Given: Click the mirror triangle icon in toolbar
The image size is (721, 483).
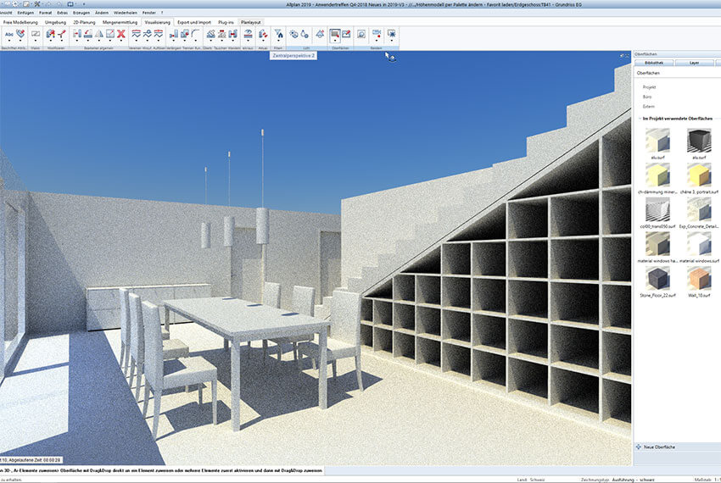Looking at the screenshot, I should coord(98,35).
